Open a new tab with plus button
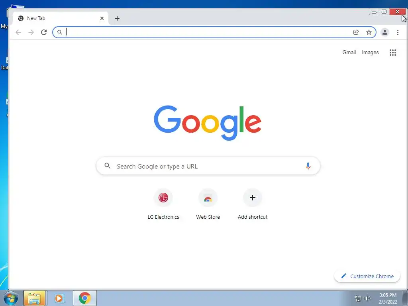 pos(117,18)
